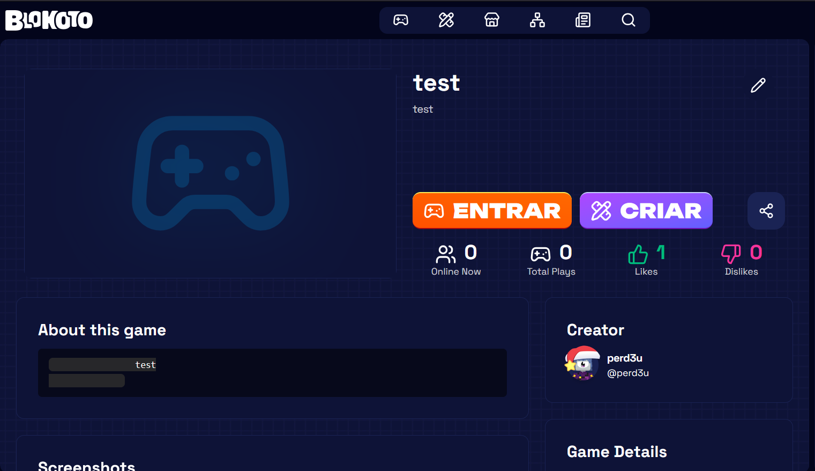815x471 pixels.
Task: Click the description text box under About
Action: point(272,373)
